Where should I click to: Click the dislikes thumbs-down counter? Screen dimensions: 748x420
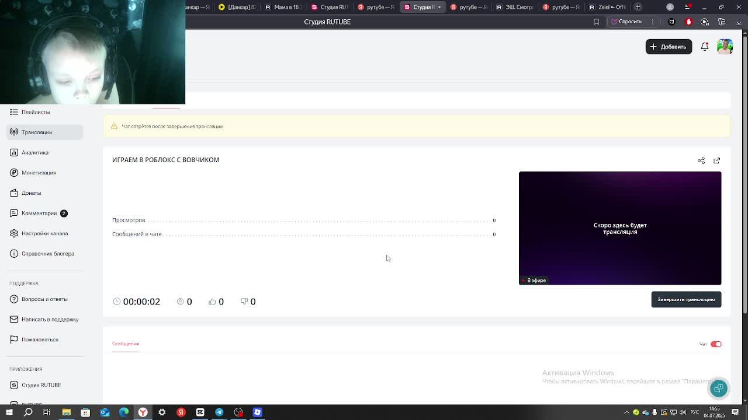click(x=248, y=302)
